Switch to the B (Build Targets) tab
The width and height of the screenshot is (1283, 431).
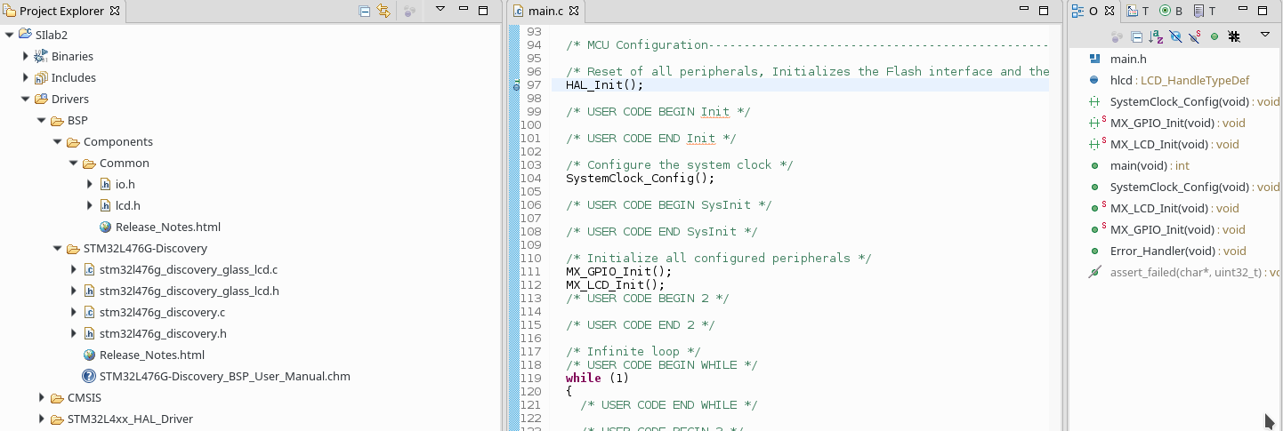[1171, 12]
